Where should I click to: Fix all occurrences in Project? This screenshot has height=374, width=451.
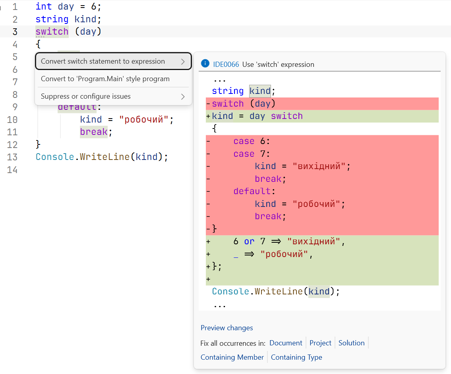coord(320,343)
